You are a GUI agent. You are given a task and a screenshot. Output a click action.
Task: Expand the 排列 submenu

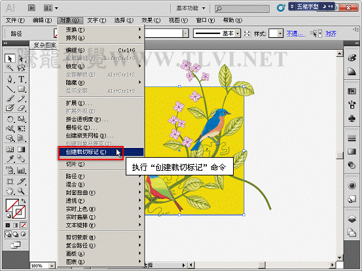[x=101, y=38]
